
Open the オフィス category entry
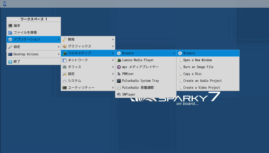coord(88,67)
